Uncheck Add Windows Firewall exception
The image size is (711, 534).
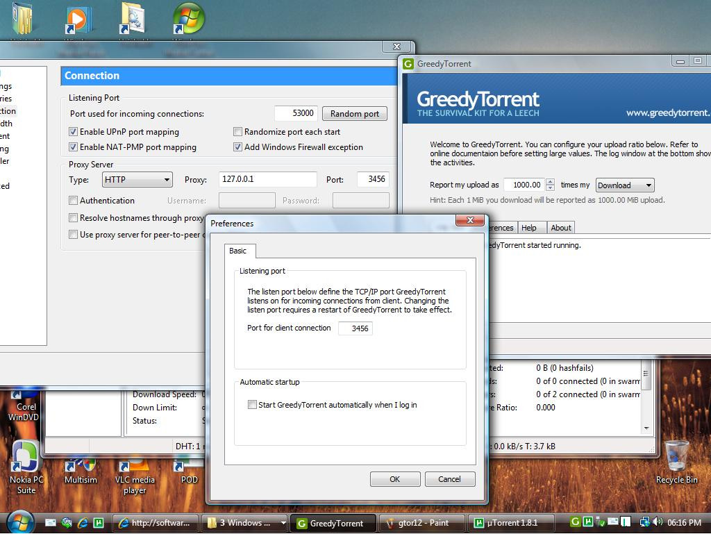point(237,147)
